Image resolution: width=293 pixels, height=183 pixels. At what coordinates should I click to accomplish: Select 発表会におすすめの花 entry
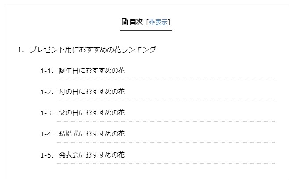pyautogui.click(x=92, y=155)
